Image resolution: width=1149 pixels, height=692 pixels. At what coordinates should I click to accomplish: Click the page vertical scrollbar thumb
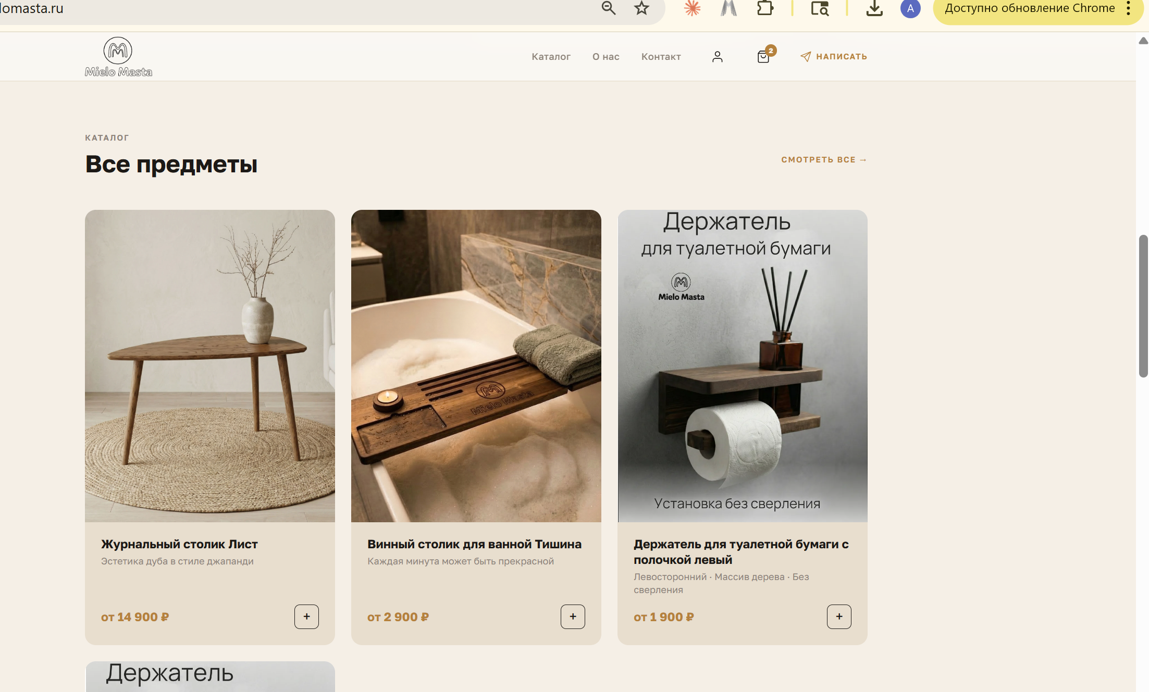point(1143,306)
